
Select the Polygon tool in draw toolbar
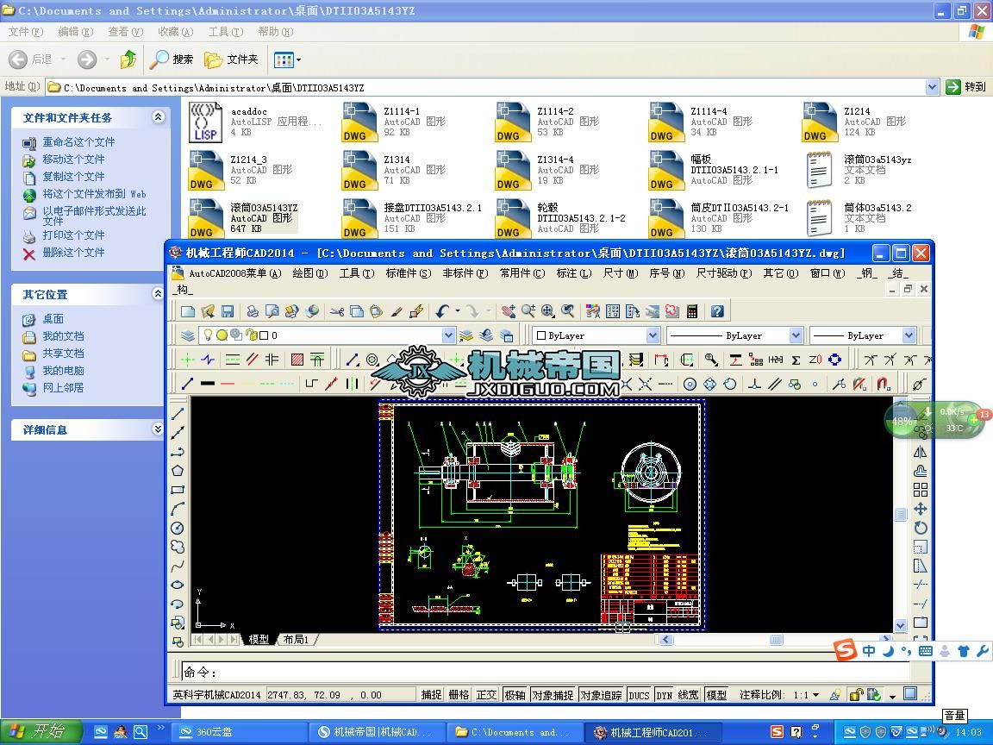pyautogui.click(x=178, y=470)
